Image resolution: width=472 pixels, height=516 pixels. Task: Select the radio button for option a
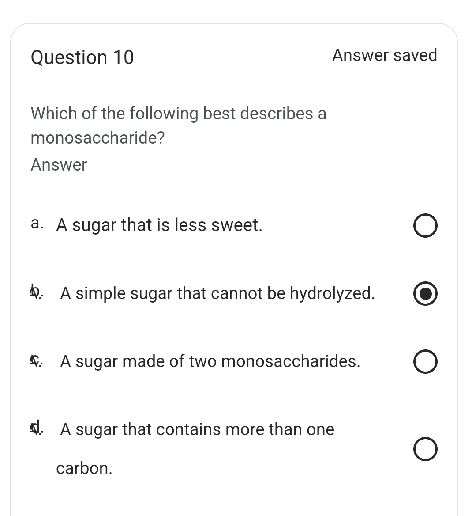tap(425, 226)
